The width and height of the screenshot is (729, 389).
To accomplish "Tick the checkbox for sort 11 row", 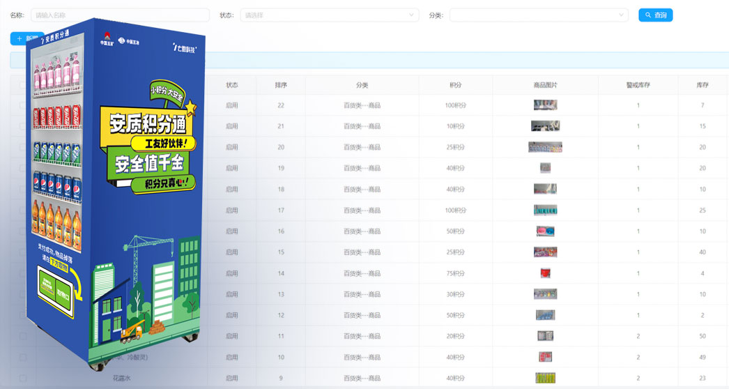I will (x=23, y=336).
